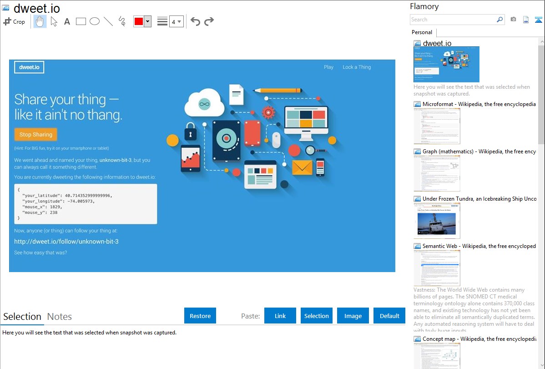545x369 pixels.
Task: Click the Under Frozen Tundra title text
Action: click(x=479, y=198)
